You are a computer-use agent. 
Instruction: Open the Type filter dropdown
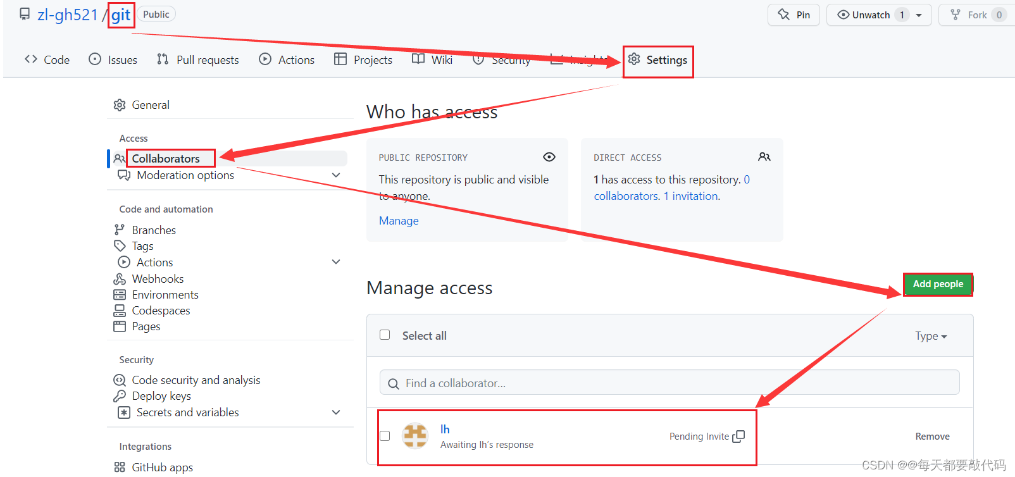click(931, 336)
